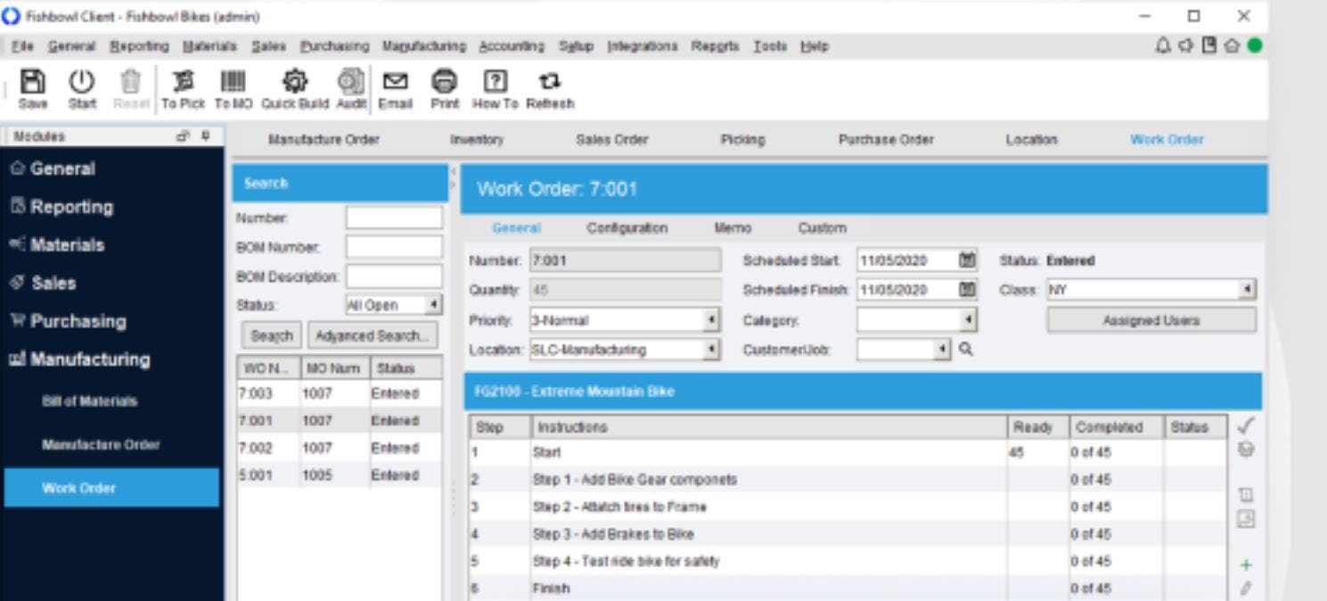This screenshot has width=1327, height=601.
Task: Open the File menu
Action: 23,46
